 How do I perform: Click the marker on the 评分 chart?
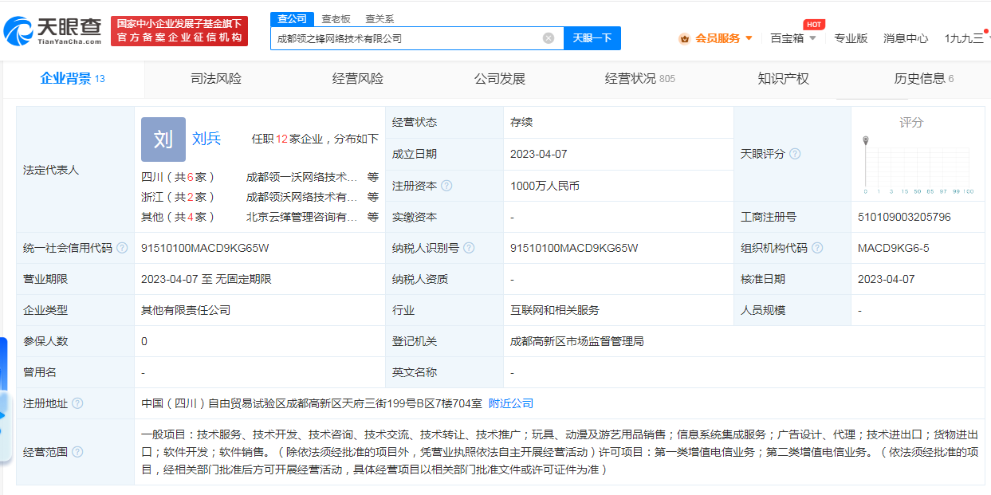point(865,141)
